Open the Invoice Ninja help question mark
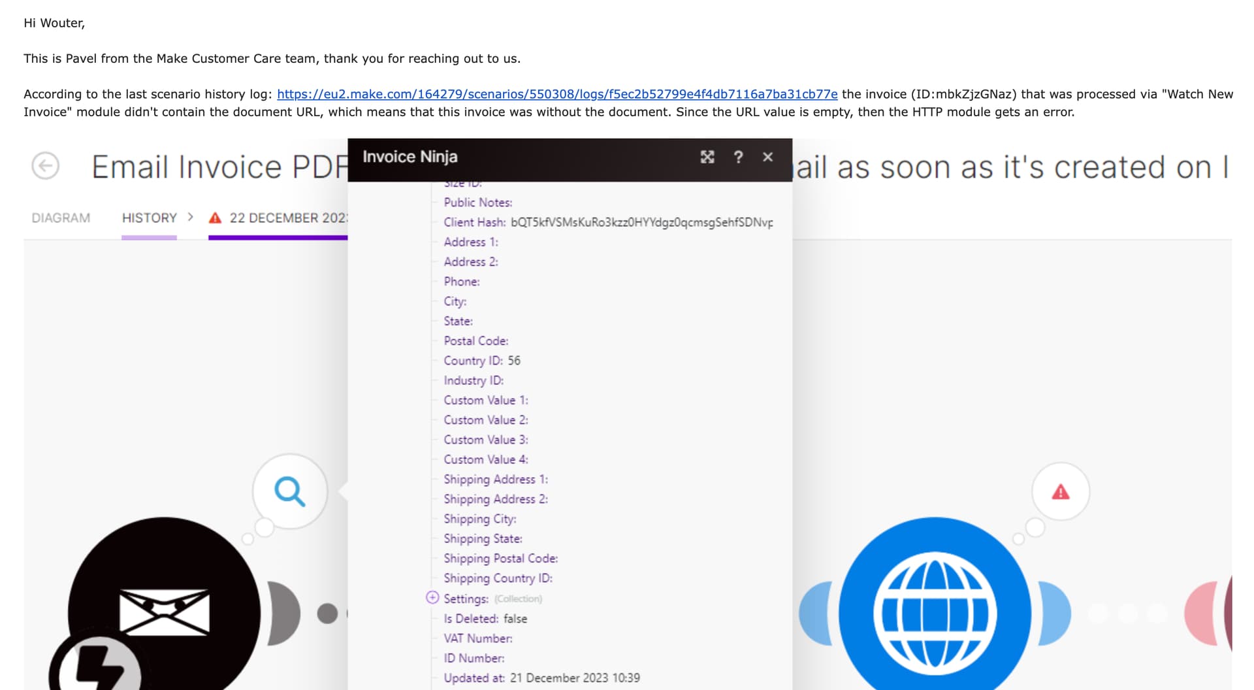The image size is (1254, 690). click(x=738, y=157)
